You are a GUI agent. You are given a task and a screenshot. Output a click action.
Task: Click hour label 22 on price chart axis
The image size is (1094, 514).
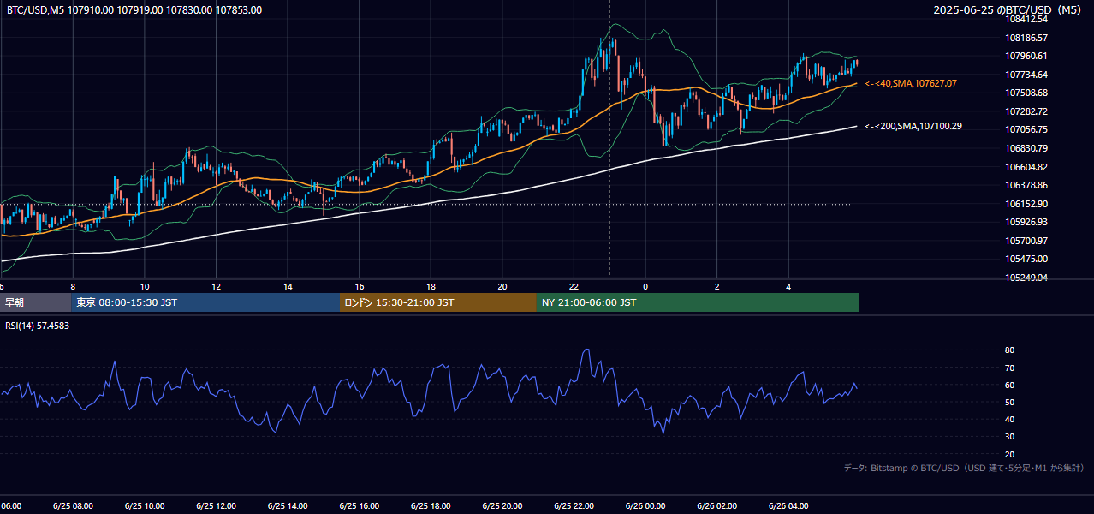coord(574,287)
